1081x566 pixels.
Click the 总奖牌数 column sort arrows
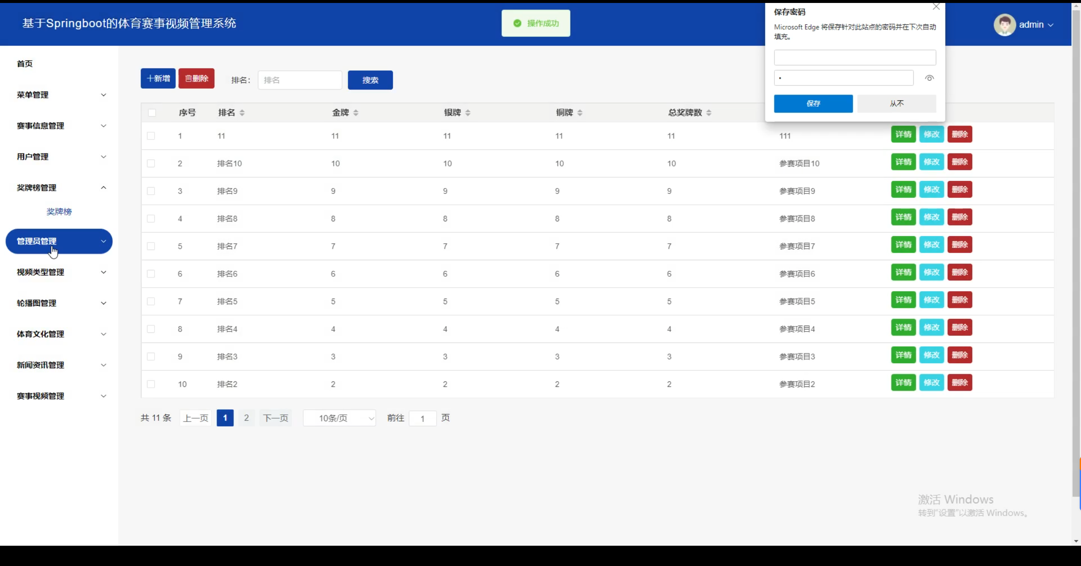pos(708,113)
